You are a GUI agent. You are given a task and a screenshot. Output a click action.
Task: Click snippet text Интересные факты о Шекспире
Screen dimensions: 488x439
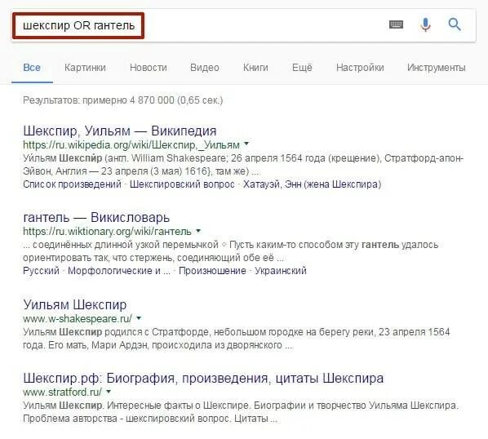178,406
